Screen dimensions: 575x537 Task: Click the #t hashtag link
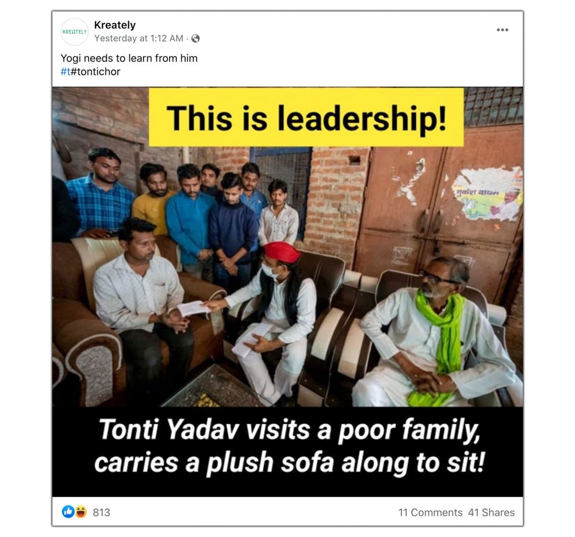click(x=65, y=72)
